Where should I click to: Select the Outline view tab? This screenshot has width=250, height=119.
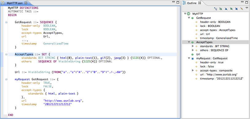(x=192, y=3)
